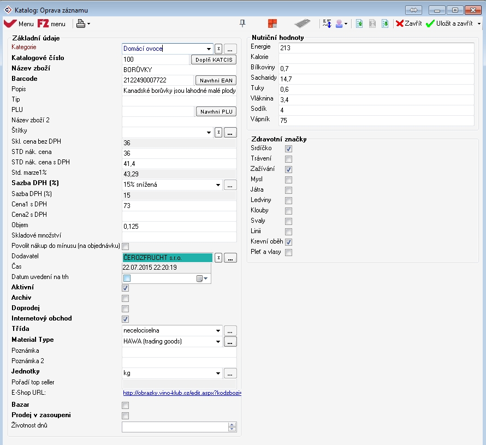486x445 pixels.
Task: Expand the Štítky dropdown arrow
Action: [209, 132]
